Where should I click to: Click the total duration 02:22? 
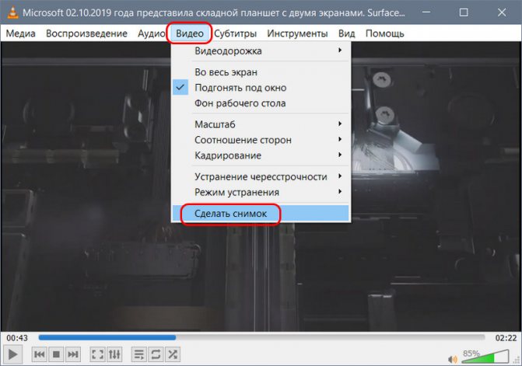[x=506, y=338]
